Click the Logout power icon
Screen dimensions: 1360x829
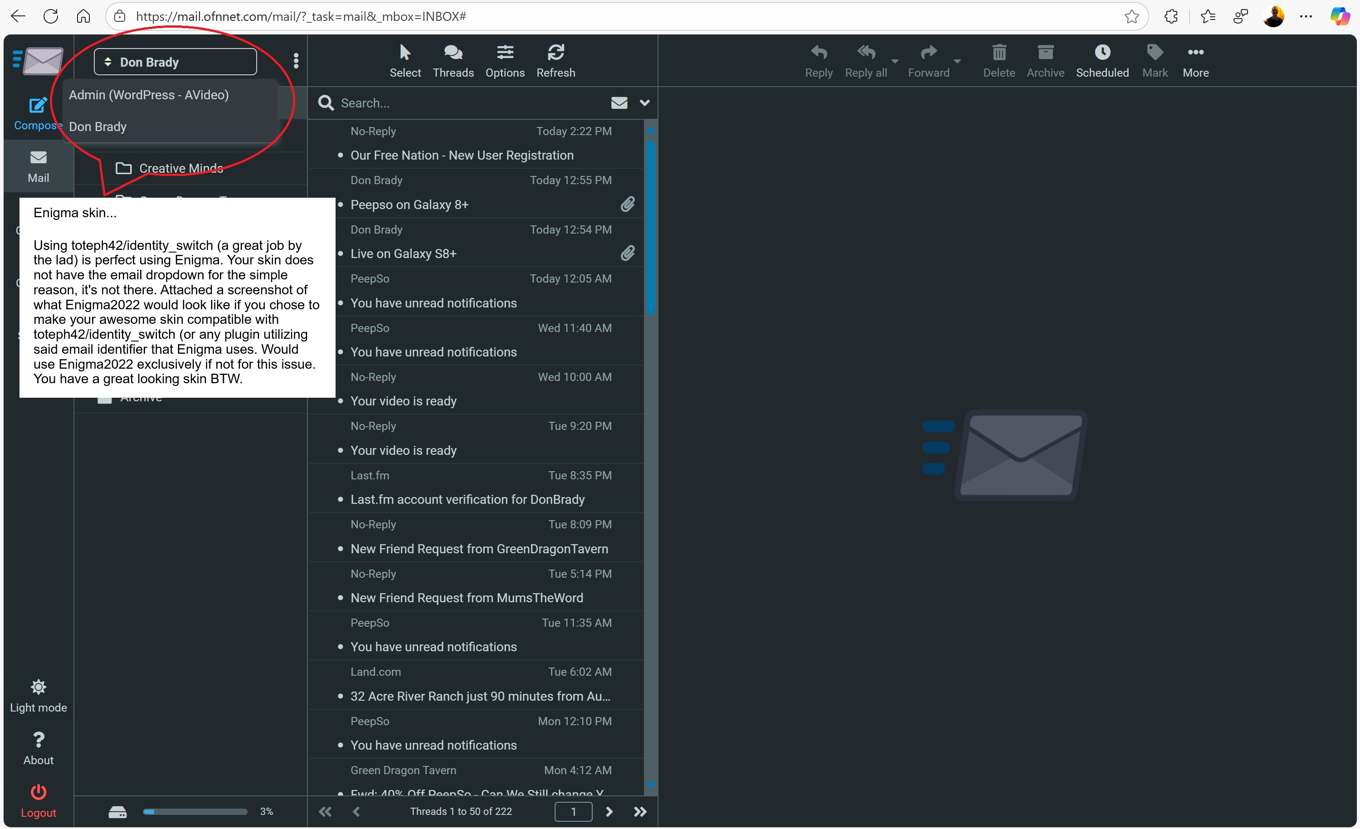coord(38,791)
